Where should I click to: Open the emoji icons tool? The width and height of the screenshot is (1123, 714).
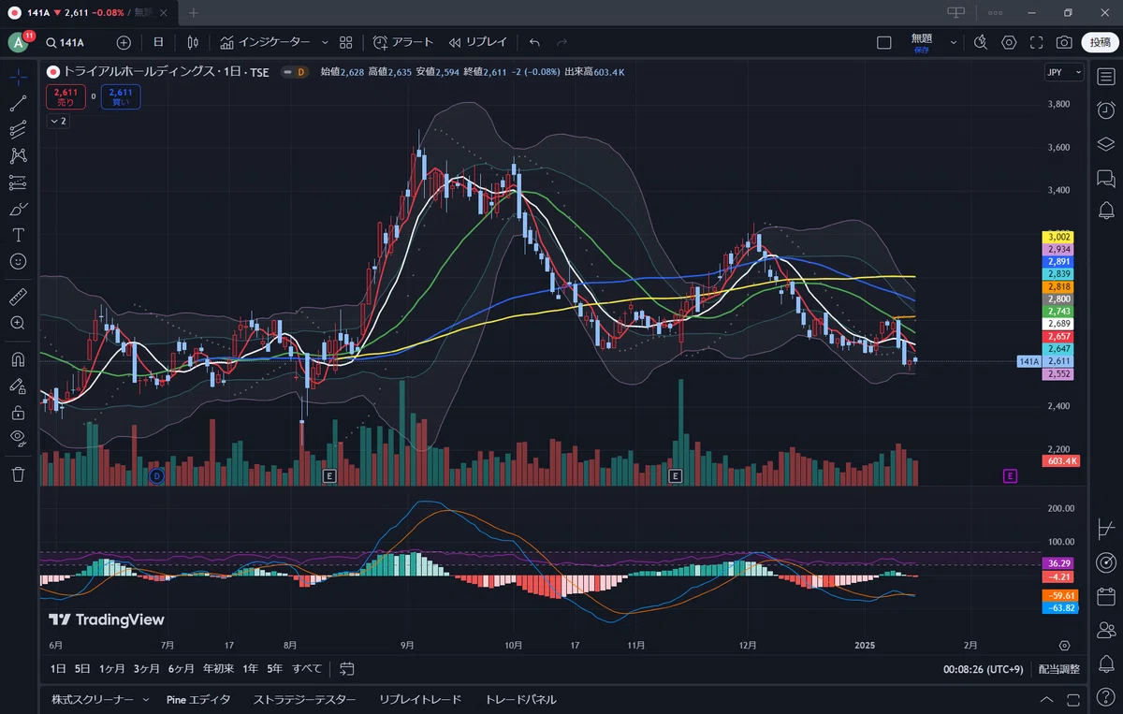(18, 261)
